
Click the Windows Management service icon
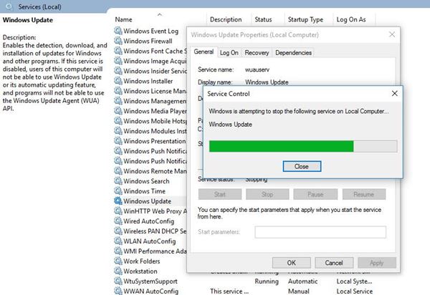[x=118, y=101]
